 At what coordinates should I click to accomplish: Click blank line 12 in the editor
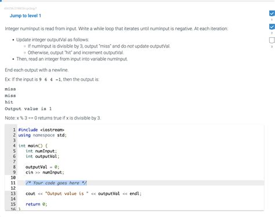(x=140, y=188)
